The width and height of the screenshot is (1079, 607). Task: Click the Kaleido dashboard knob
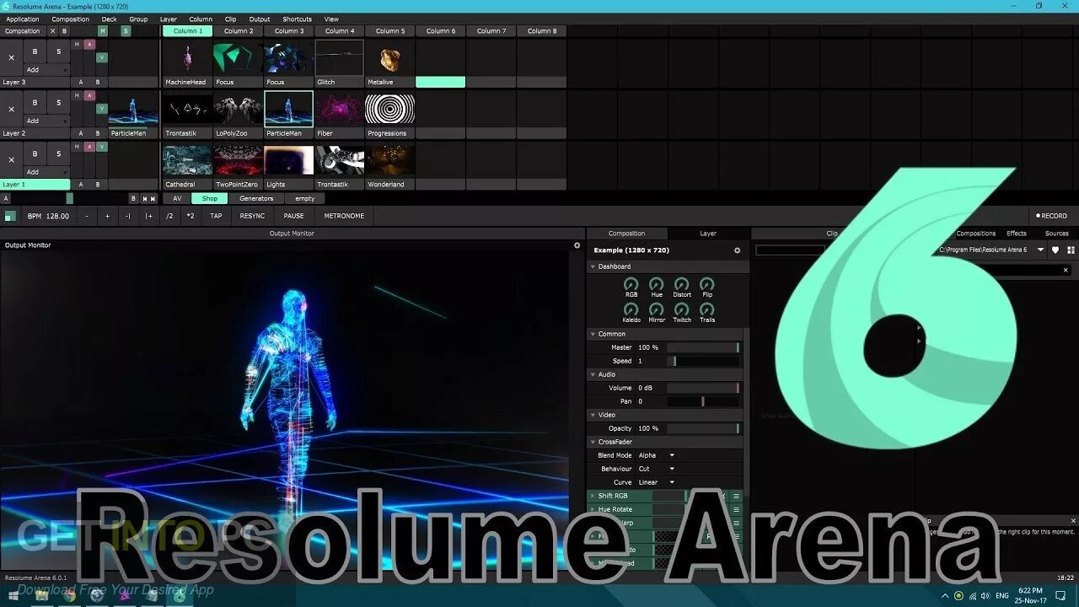631,309
